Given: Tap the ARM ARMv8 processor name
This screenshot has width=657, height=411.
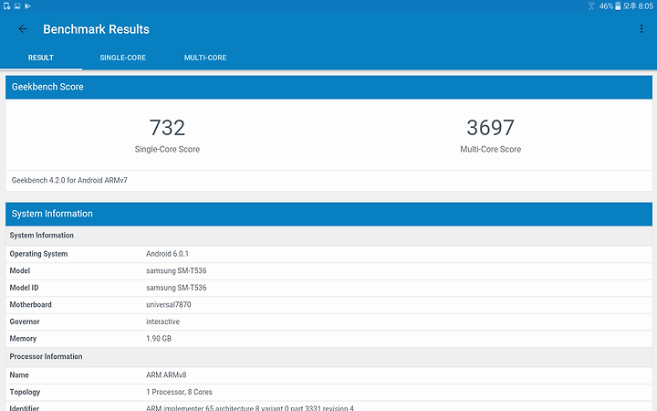Looking at the screenshot, I should point(166,375).
